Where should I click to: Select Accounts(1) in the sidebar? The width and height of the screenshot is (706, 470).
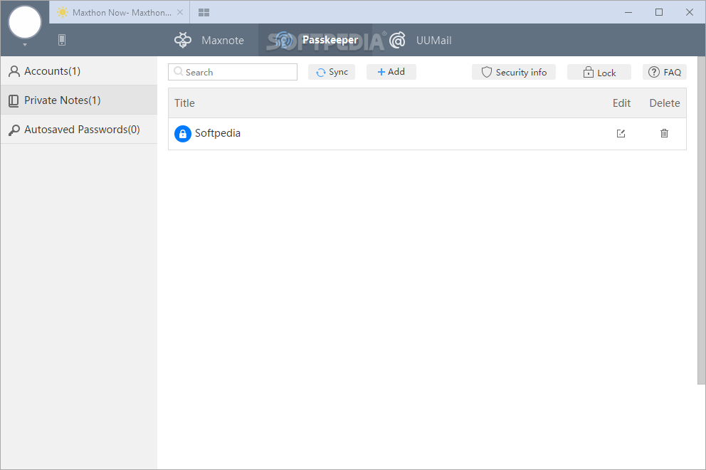79,71
